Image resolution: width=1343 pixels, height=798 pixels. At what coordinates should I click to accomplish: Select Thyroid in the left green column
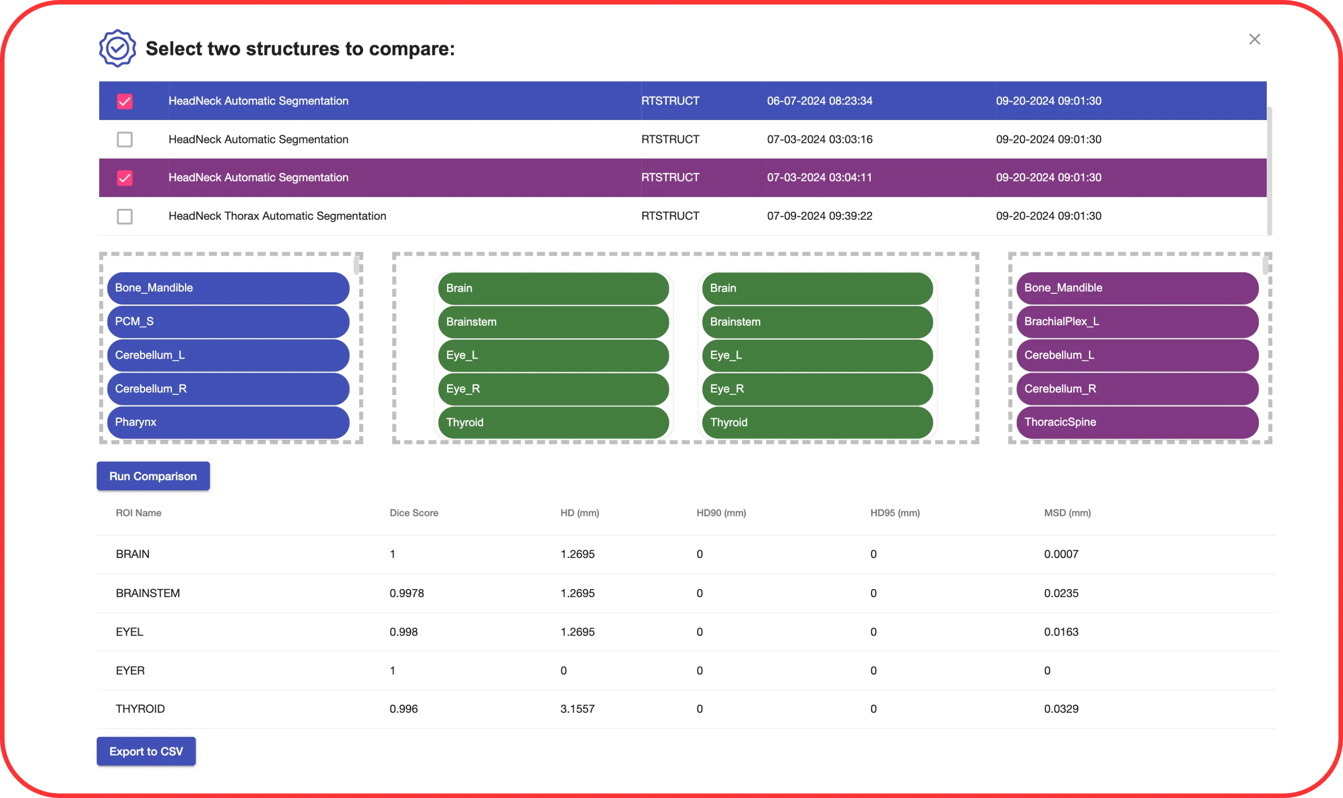553,422
